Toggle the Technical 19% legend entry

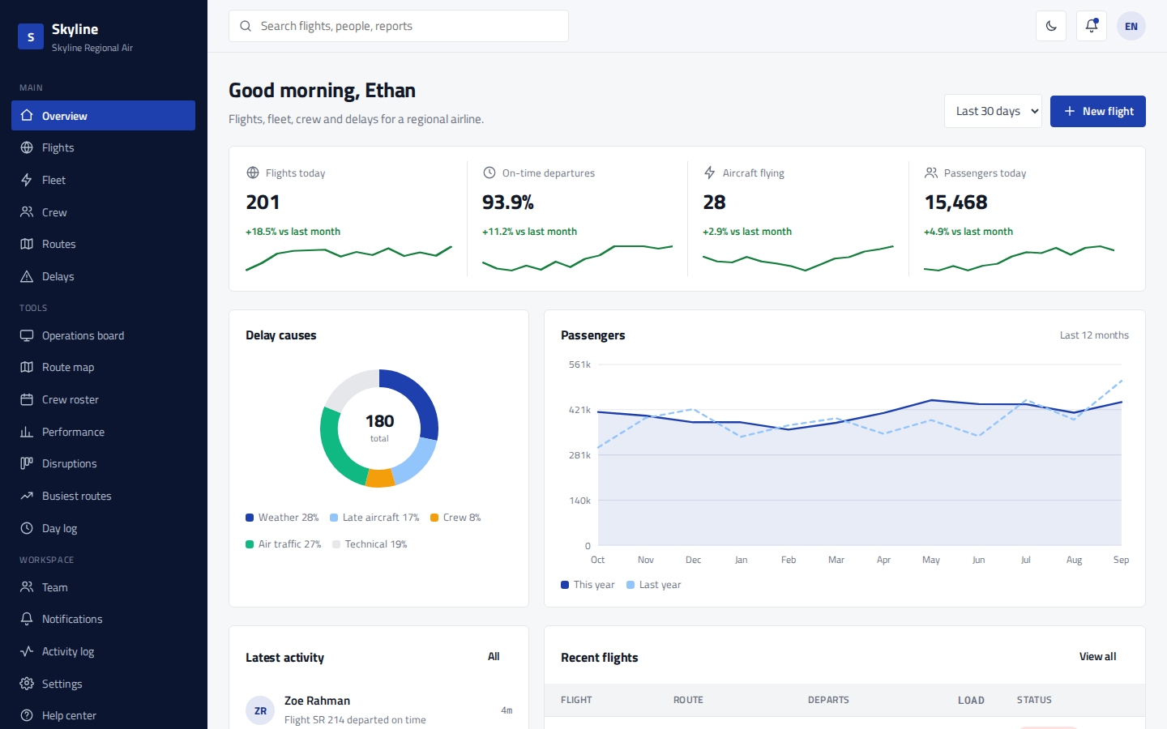tap(370, 544)
